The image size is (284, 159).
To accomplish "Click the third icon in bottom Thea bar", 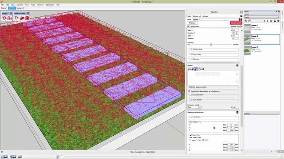I will pyautogui.click(x=20, y=157).
